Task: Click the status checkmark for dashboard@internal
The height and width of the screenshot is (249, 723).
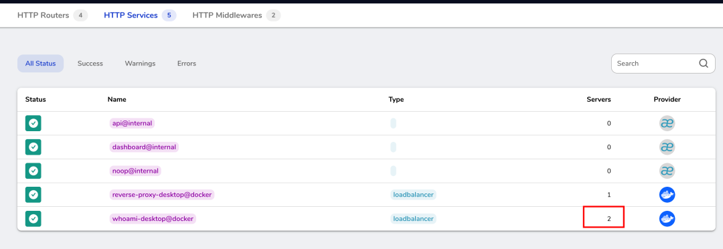Action: point(33,147)
